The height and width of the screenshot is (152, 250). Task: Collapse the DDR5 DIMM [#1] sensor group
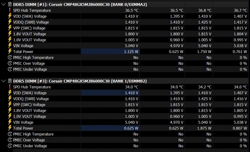pos(3,4)
